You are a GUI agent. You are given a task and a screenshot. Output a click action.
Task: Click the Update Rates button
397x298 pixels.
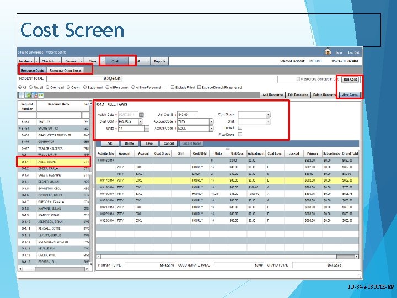pyautogui.click(x=191, y=143)
